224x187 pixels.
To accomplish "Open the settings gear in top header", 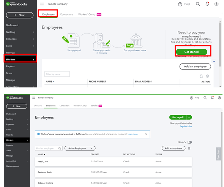I will 216,4.
